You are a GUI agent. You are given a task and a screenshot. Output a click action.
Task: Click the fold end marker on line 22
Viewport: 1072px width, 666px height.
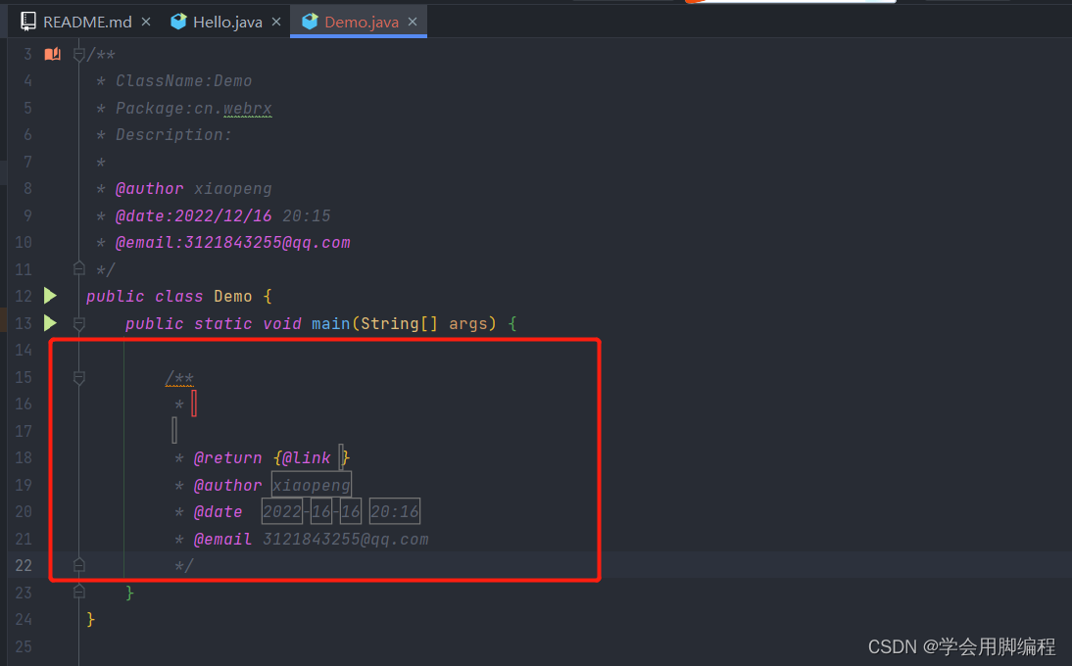(x=78, y=565)
